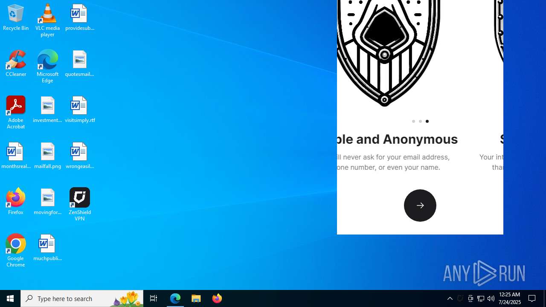This screenshot has height=307, width=546.
Task: Select the visitsimply.rtf document
Action: pos(80,110)
